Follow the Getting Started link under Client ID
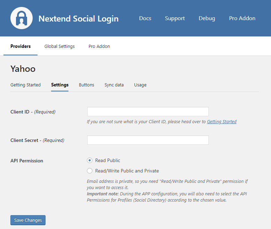The image size is (271, 229). coord(222,122)
